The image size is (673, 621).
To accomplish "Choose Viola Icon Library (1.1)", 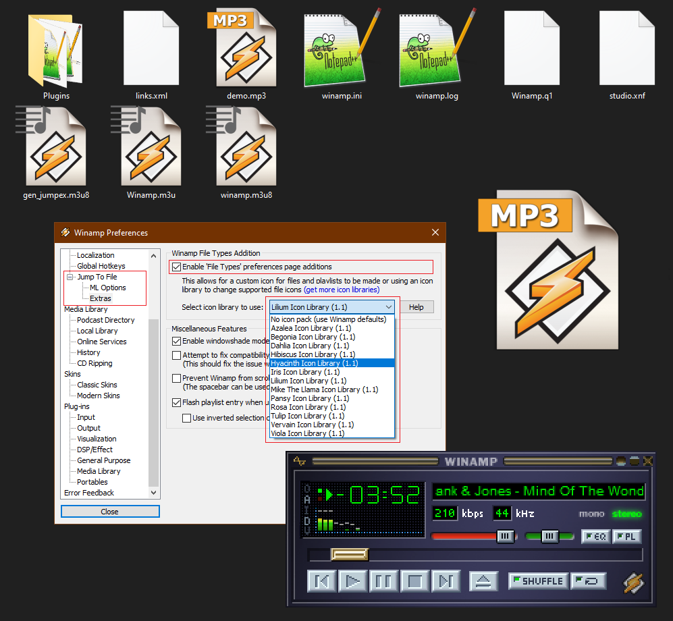I will tap(332, 433).
